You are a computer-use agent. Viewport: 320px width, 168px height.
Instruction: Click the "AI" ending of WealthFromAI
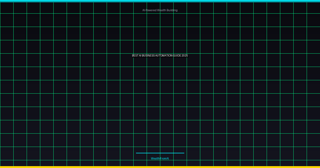(x=167, y=158)
